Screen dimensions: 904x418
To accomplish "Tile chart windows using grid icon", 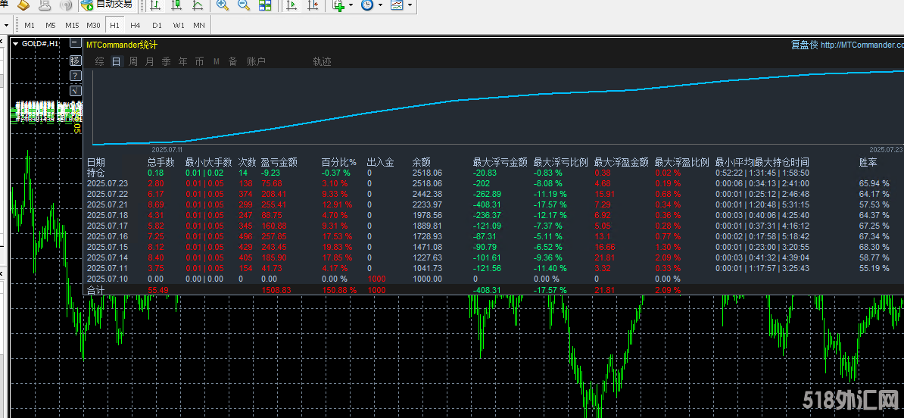I will (x=265, y=5).
